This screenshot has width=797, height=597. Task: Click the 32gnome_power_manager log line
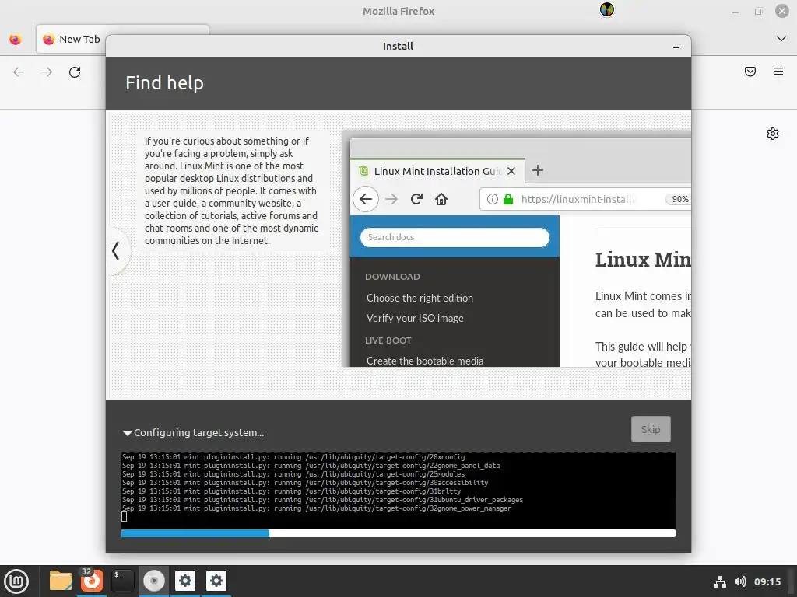[316, 508]
